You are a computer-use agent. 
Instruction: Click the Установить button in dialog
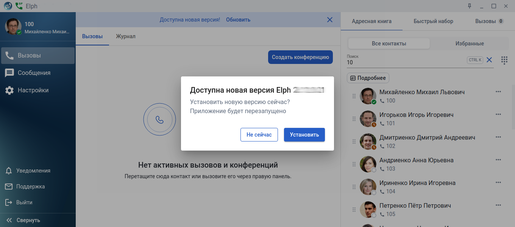point(304,135)
